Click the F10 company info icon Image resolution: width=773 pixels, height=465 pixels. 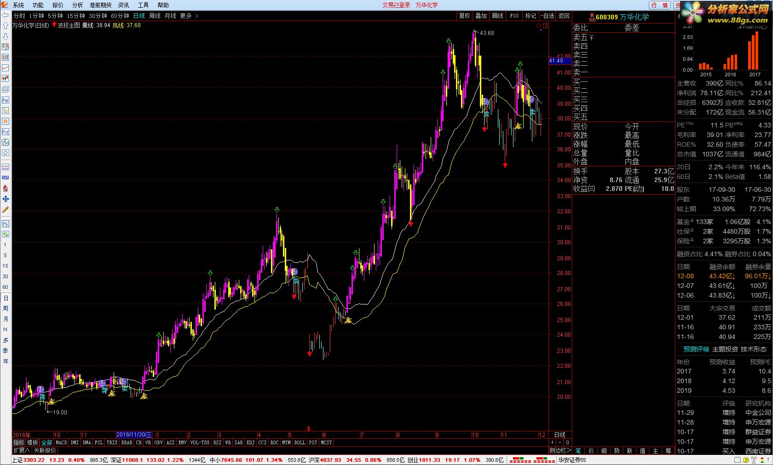click(x=6, y=100)
